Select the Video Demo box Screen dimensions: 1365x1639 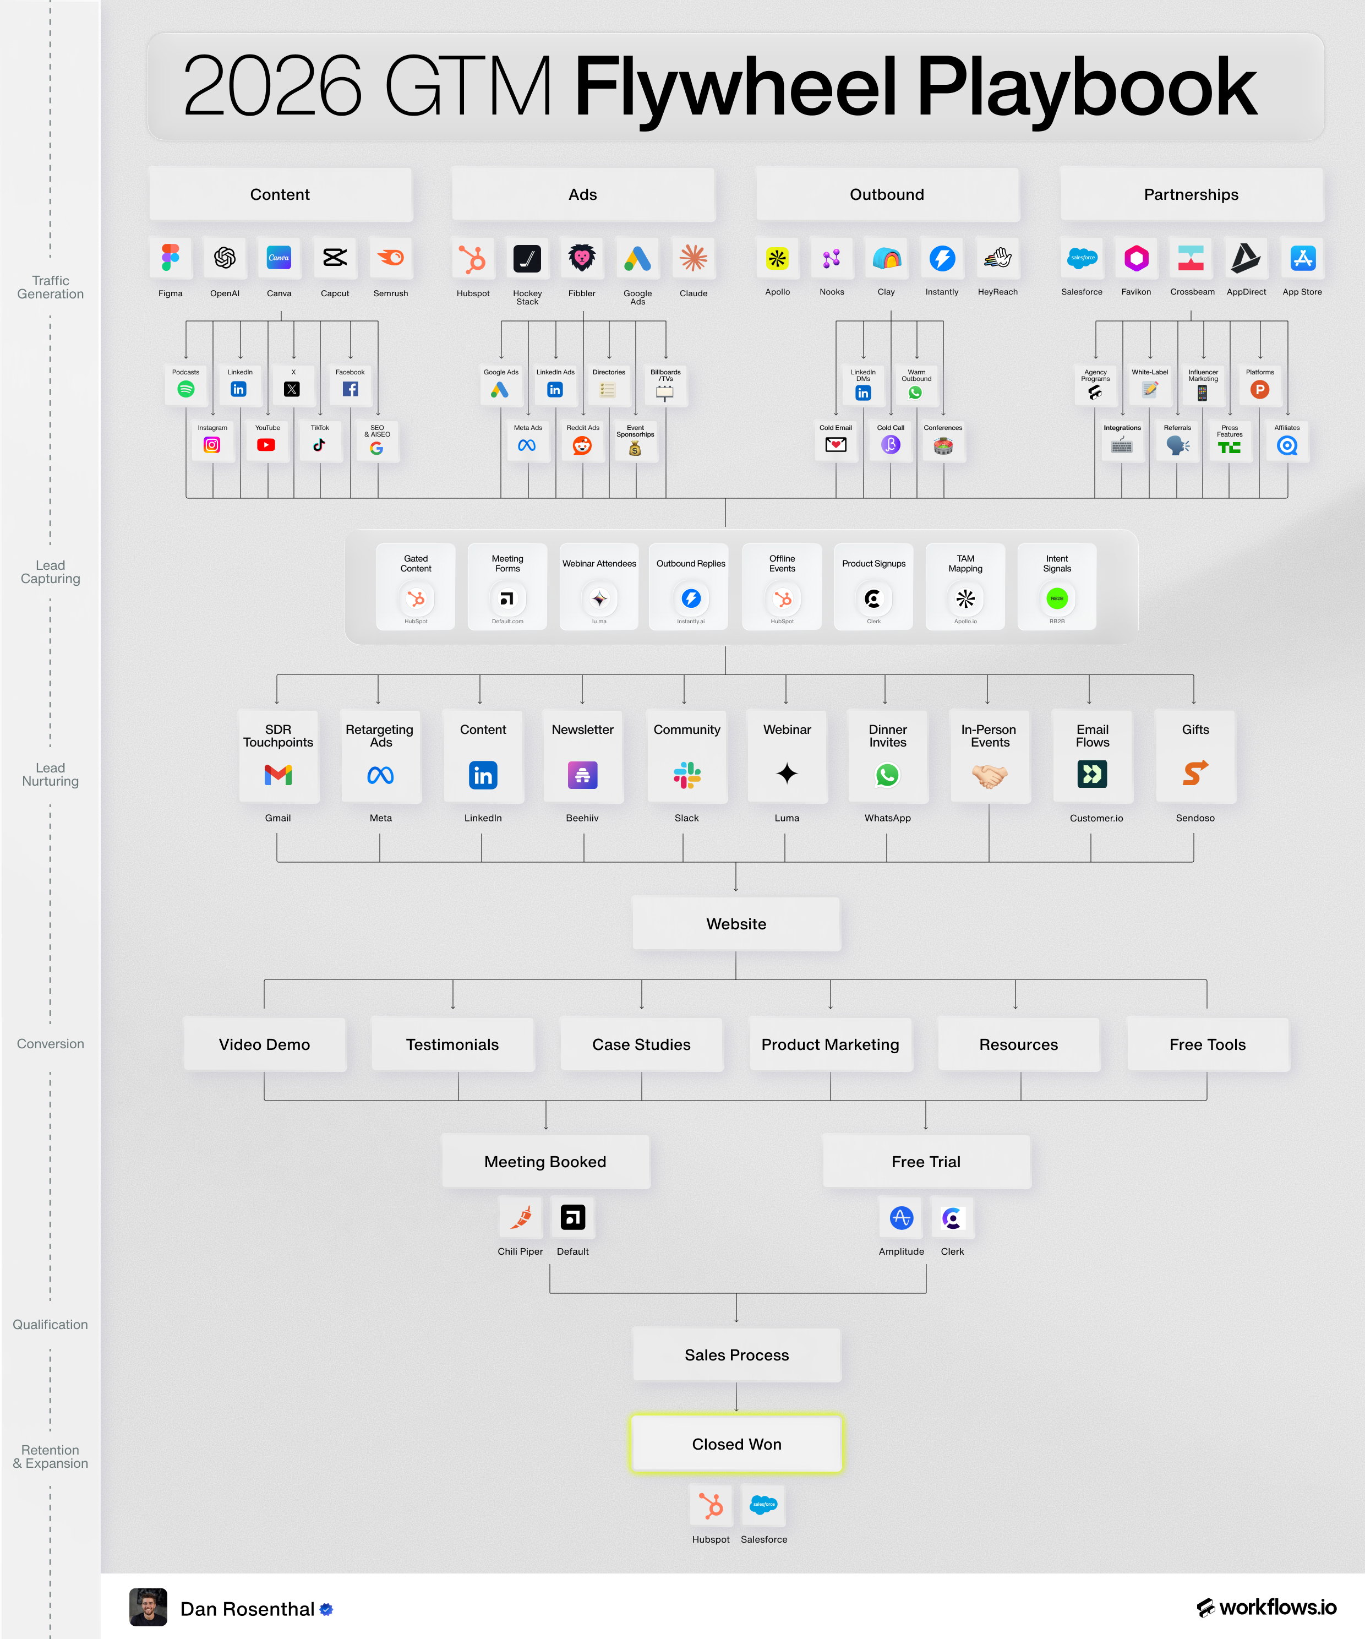265,1044
